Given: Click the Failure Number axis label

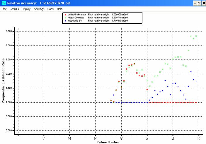Looking at the screenshot, I should point(108,142).
